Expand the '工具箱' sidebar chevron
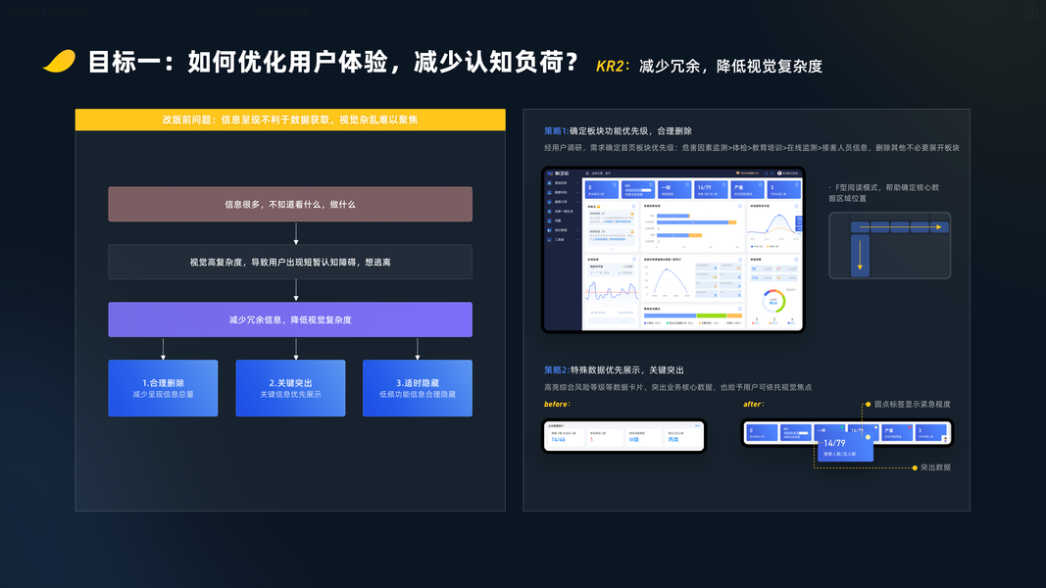 pyautogui.click(x=577, y=239)
